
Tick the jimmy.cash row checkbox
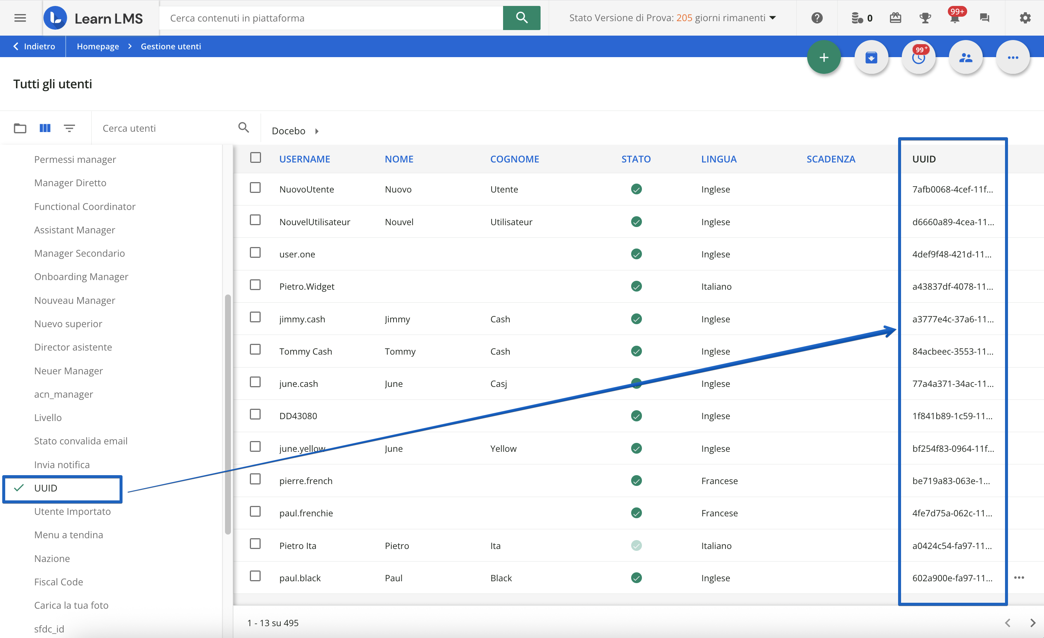point(255,317)
